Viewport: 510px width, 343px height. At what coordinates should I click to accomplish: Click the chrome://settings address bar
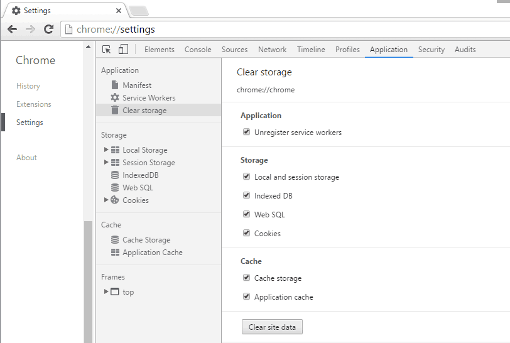tap(286, 30)
